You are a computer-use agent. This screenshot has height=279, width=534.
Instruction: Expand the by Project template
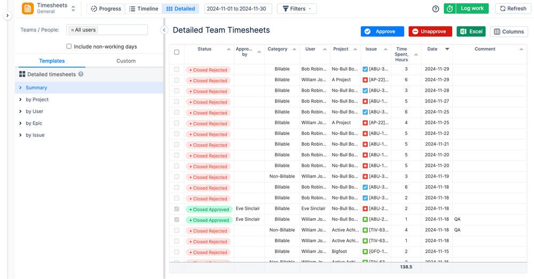click(20, 100)
